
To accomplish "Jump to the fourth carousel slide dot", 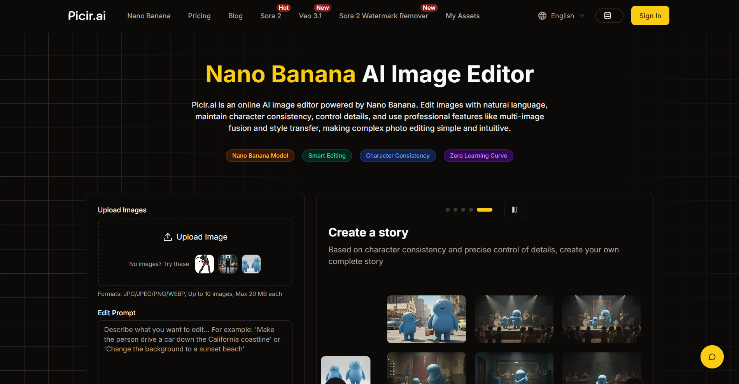I will [471, 210].
